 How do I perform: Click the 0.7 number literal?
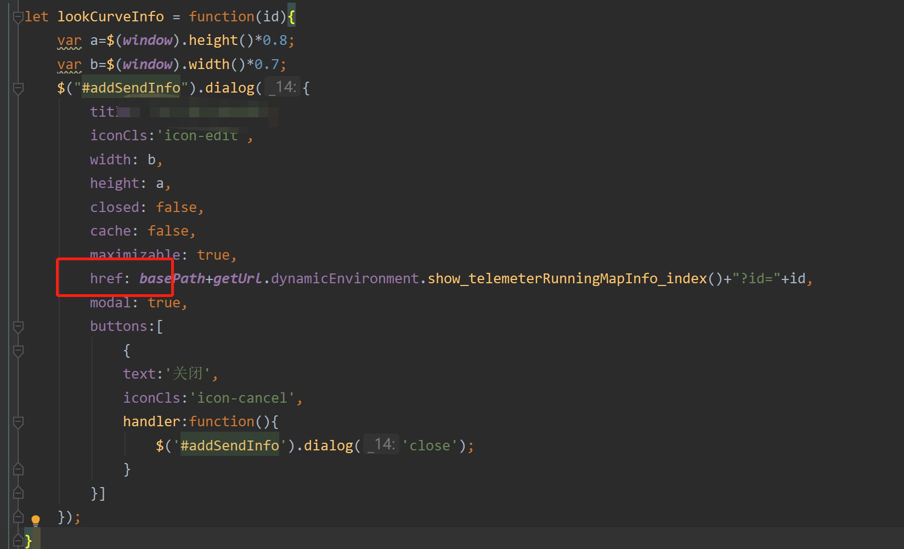[267, 65]
